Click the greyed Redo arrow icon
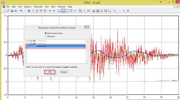 (25, 11)
